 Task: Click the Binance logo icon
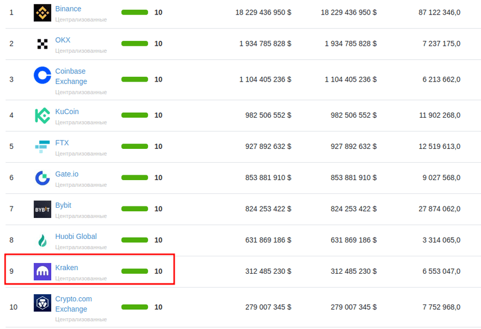click(42, 13)
